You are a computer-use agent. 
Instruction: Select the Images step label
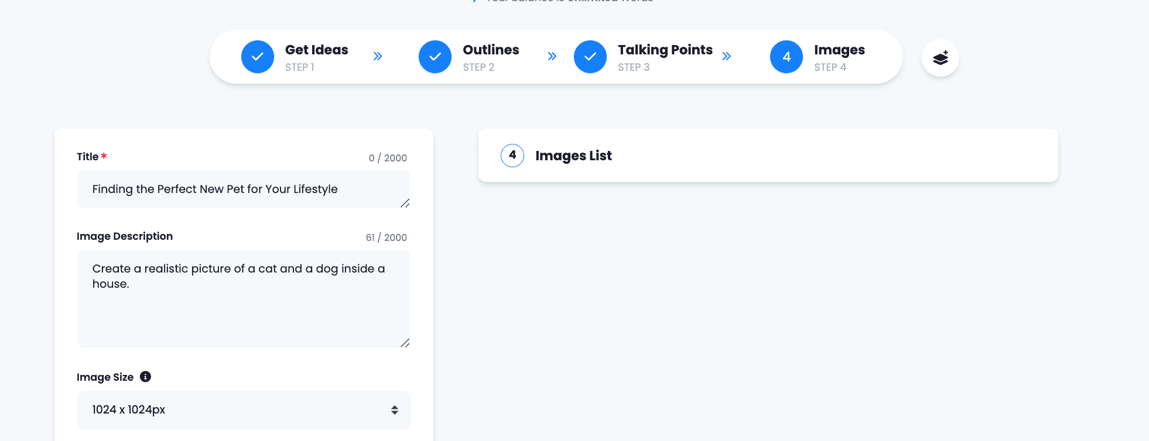pos(839,50)
